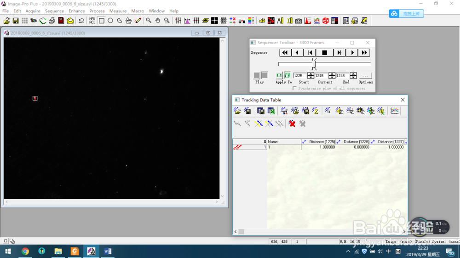Viewport: 460px width, 258px height.
Task: Click the Undo arrow icon
Action: (81, 21)
